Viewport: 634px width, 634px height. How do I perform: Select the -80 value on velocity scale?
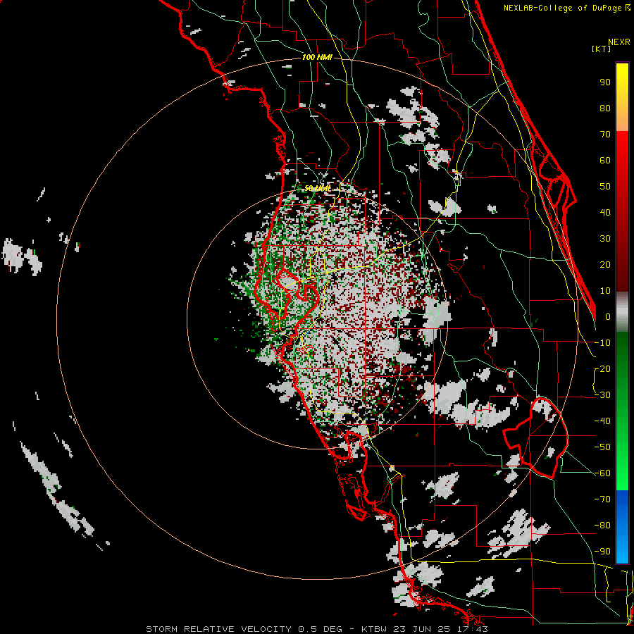coord(602,526)
